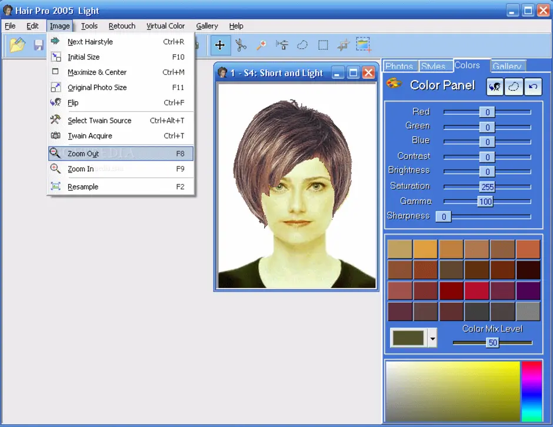Select the scissors cut tool
553x427 pixels.
point(241,45)
